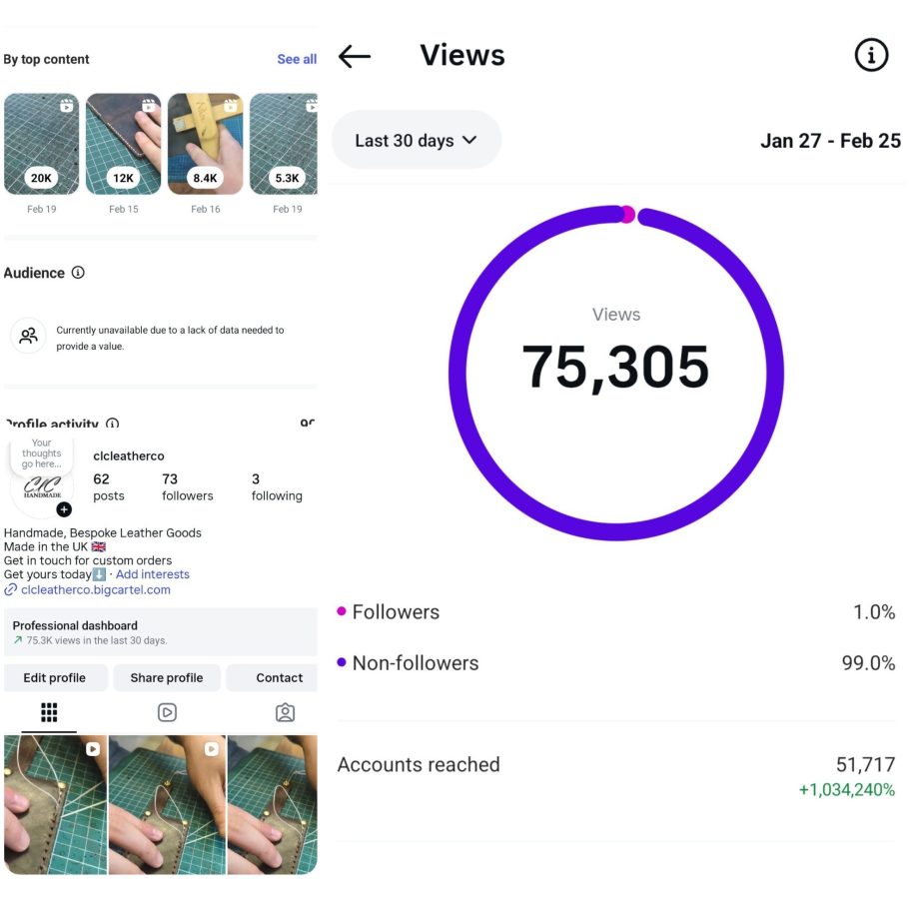Open the top reel with 20K views
The width and height of the screenshot is (910, 910).
tap(41, 144)
